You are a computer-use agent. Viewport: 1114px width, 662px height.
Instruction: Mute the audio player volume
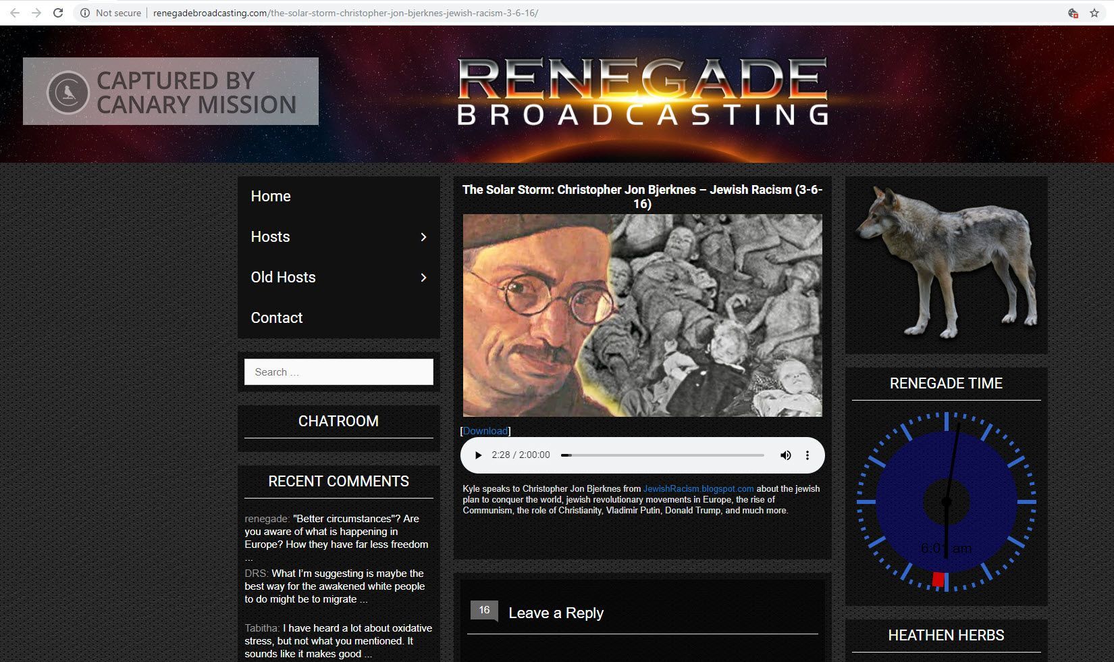[786, 455]
